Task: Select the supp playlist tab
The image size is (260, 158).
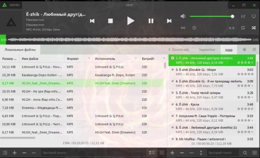Action: [229, 50]
